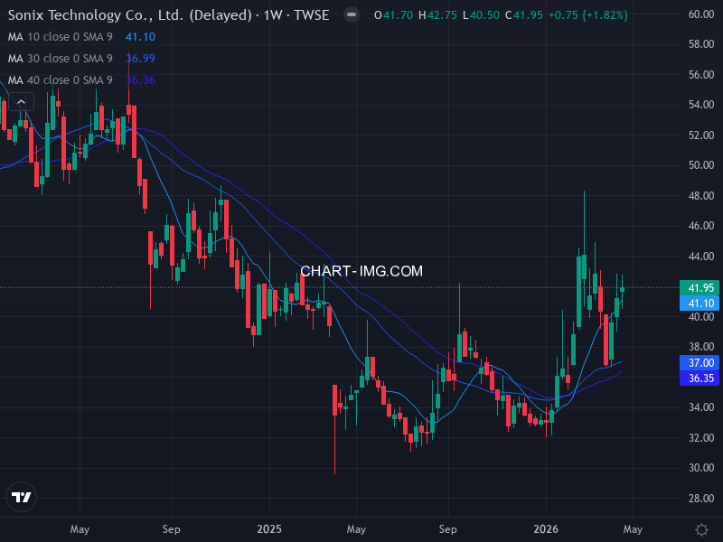The image size is (723, 542).
Task: Click the MA 30 close indicator label
Action: tap(60, 59)
